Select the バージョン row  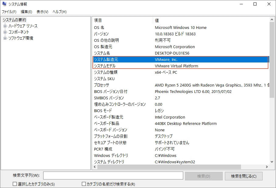181,34
